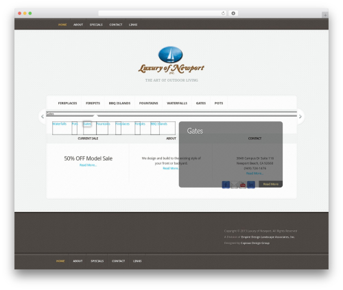This screenshot has height=290, width=343.
Task: Click the About column heading
Action: [x=171, y=138]
